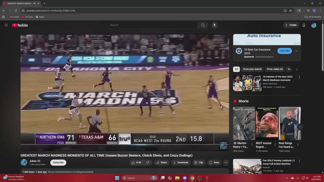
Task: Open Gmail bookmark
Action: click(14, 17)
